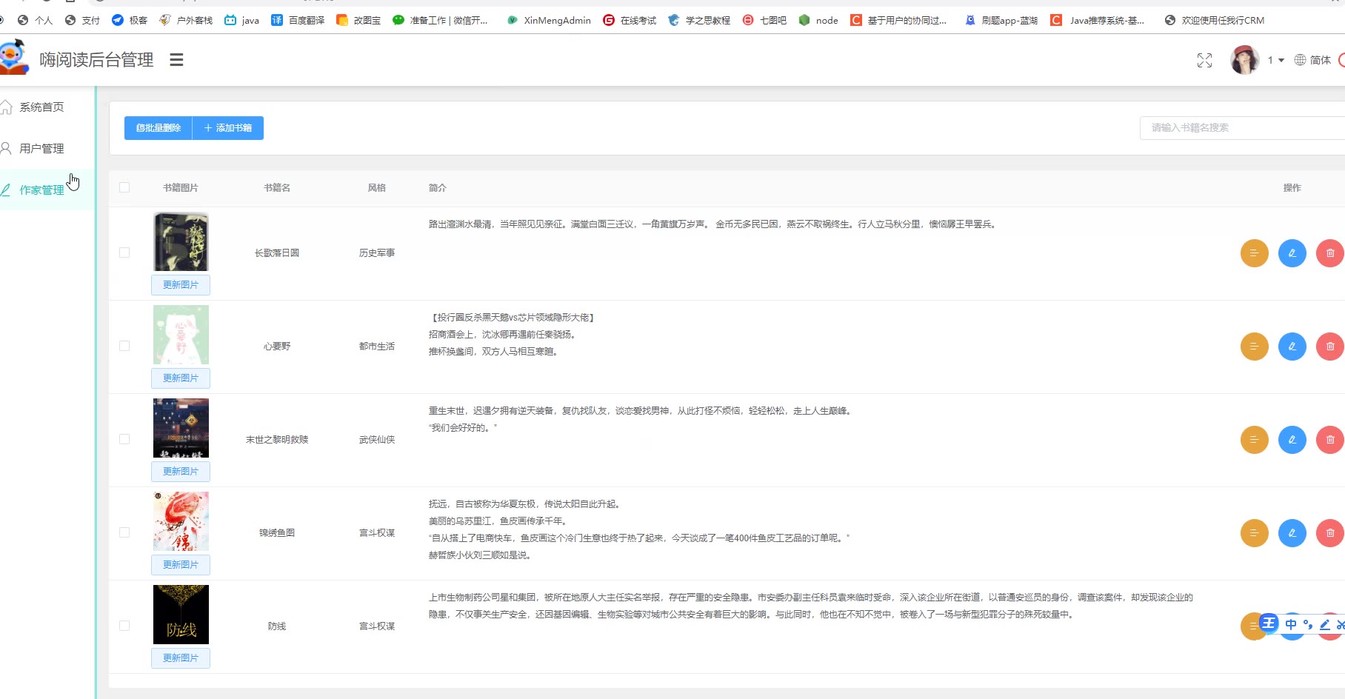Open the 学之思教程 bookmark
Viewport: 1345px width, 699px height.
[x=699, y=20]
